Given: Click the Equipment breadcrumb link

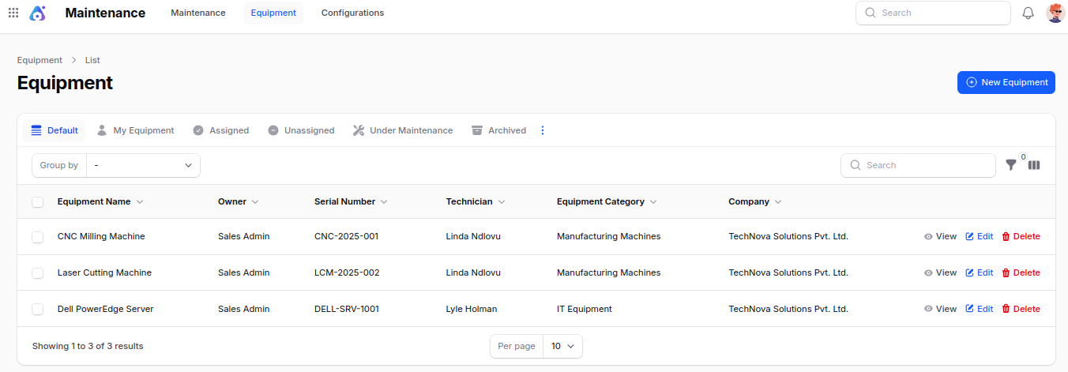Looking at the screenshot, I should pos(39,60).
